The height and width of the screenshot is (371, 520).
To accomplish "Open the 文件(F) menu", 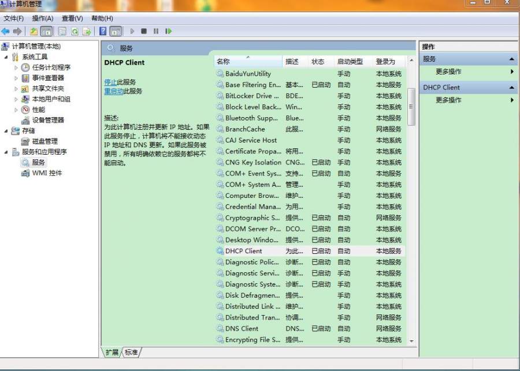I will click(14, 18).
